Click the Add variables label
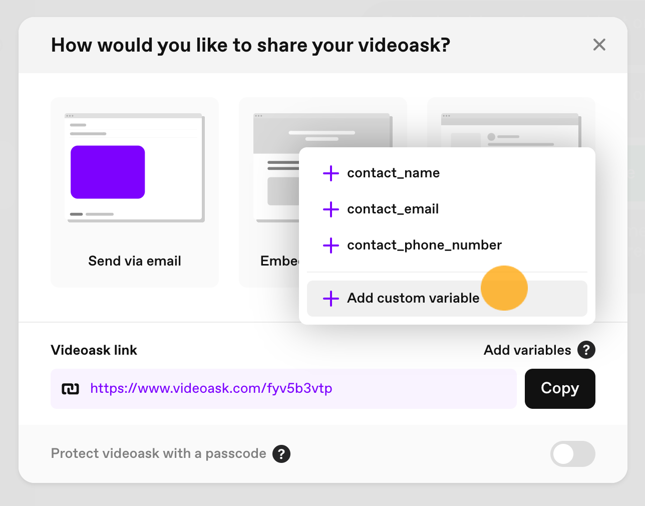 [x=527, y=350]
